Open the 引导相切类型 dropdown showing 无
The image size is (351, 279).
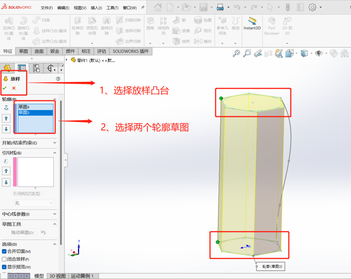click(34, 203)
